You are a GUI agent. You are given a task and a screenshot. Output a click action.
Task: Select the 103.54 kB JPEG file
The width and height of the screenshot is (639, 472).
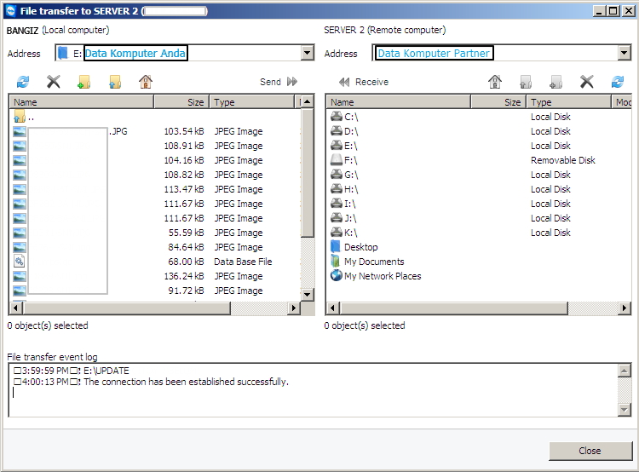155,131
